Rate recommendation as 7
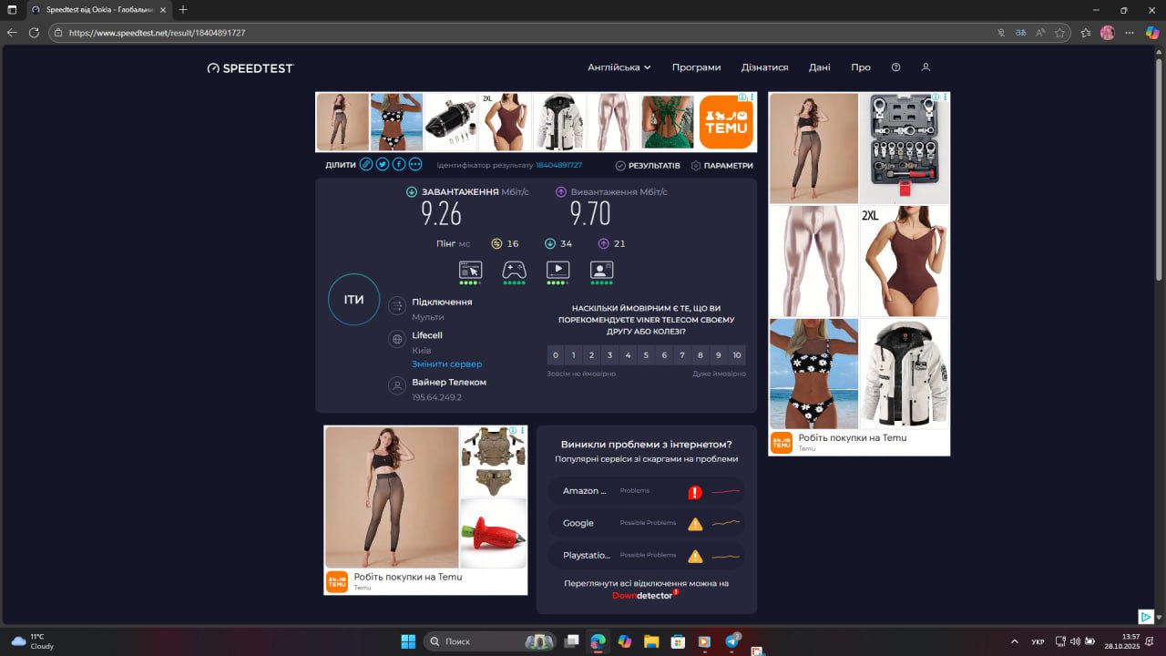The image size is (1166, 656). point(682,355)
